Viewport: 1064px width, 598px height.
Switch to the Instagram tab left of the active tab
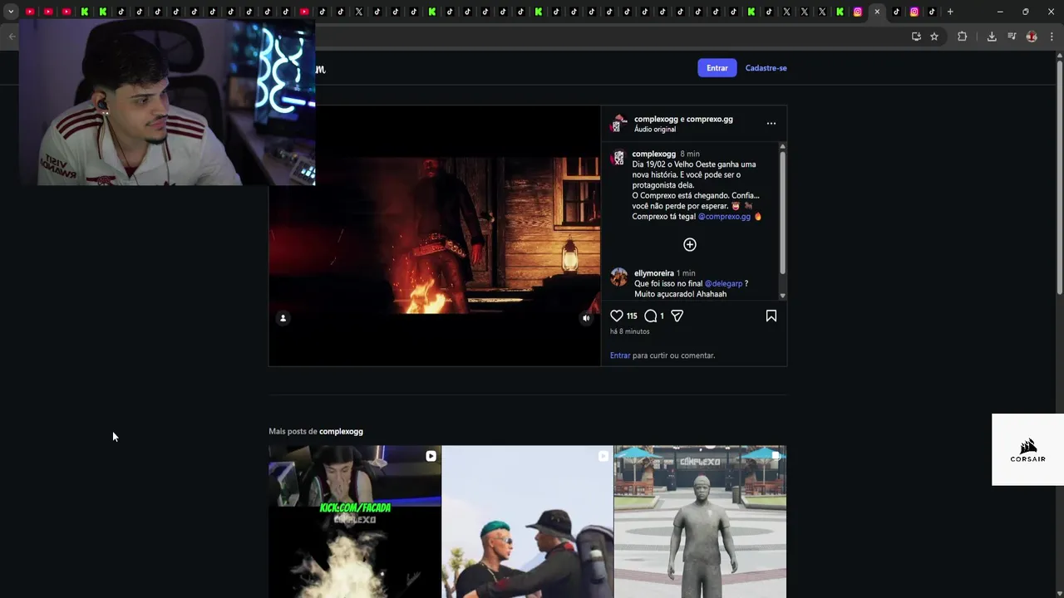858,12
